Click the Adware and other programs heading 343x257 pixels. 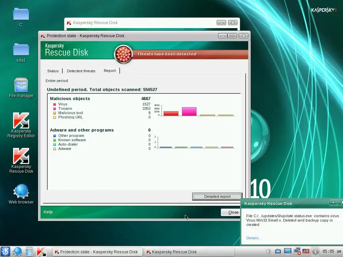[x=82, y=130]
